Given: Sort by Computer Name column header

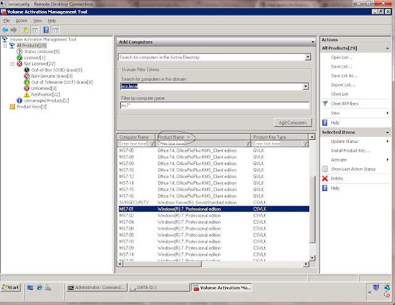Looking at the screenshot, I should point(136,137).
